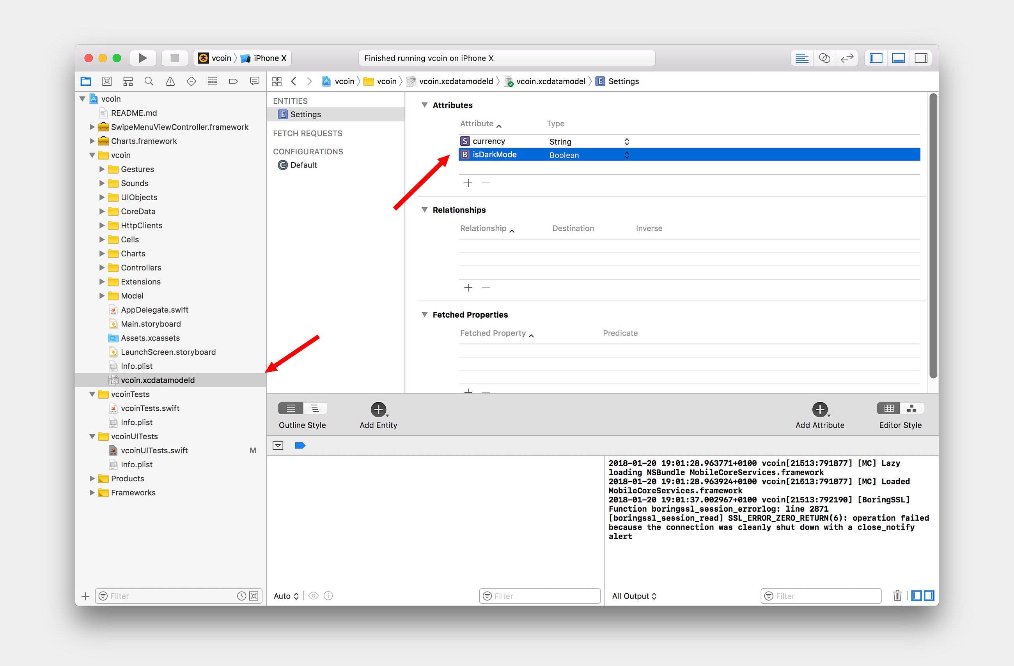Open the Version editor arrows icon
1014x666 pixels.
tap(847, 58)
